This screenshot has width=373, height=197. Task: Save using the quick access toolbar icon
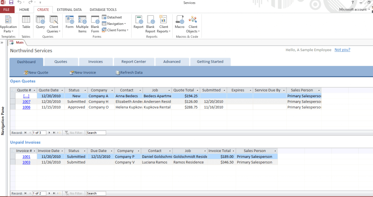11,3
